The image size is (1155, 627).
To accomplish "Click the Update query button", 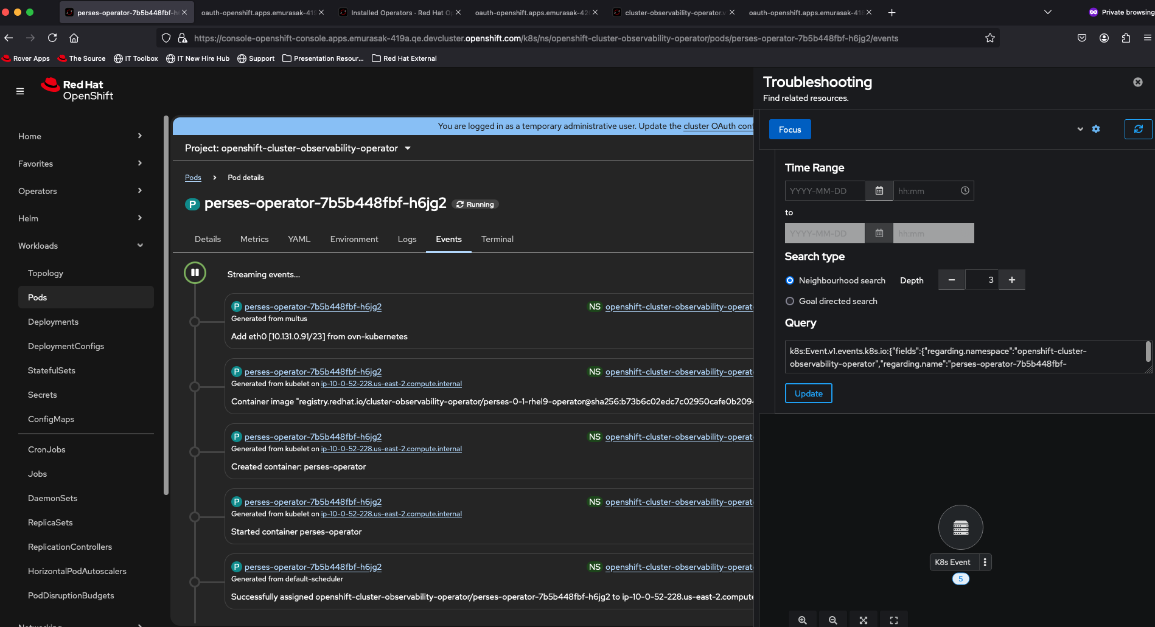I will [808, 393].
